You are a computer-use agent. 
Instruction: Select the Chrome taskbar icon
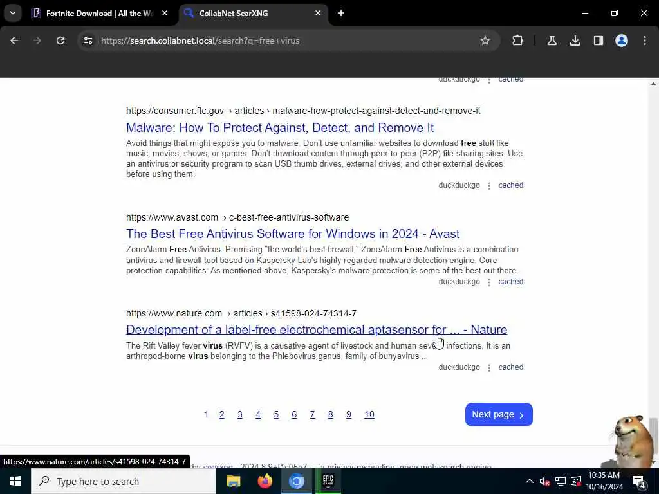click(x=296, y=481)
